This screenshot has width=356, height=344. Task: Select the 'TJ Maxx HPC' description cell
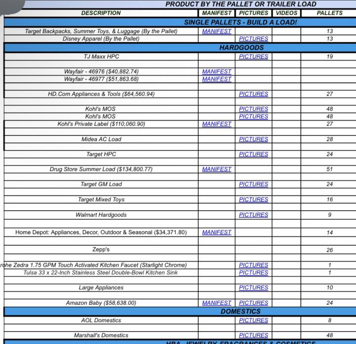click(101, 56)
